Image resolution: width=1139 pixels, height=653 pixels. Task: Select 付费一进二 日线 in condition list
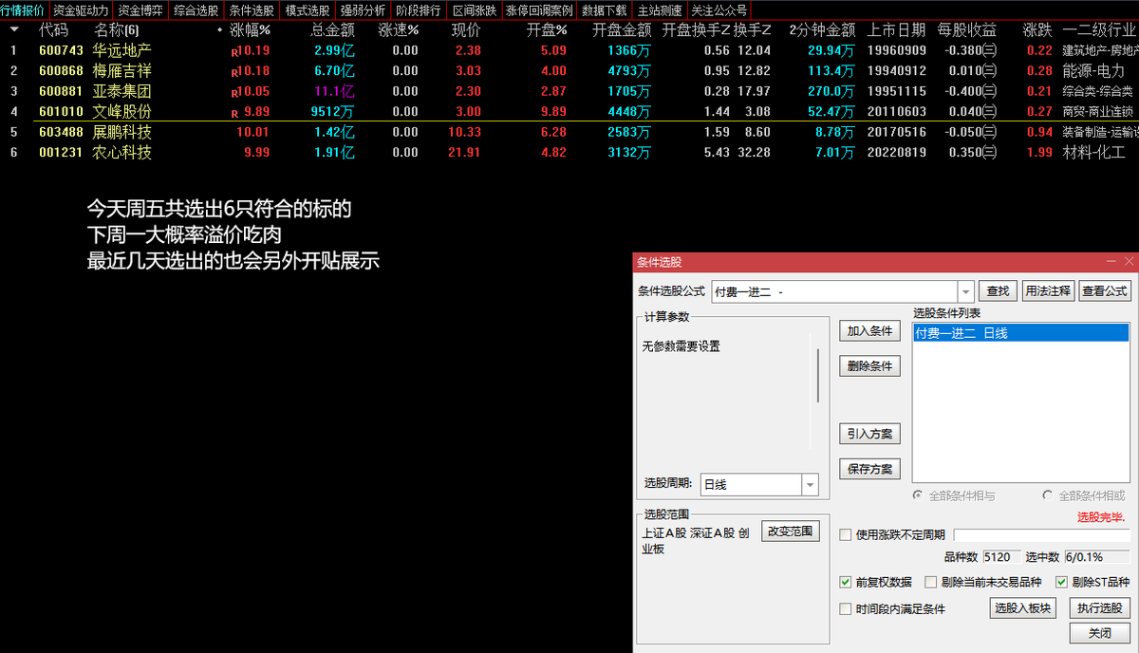pos(1020,333)
